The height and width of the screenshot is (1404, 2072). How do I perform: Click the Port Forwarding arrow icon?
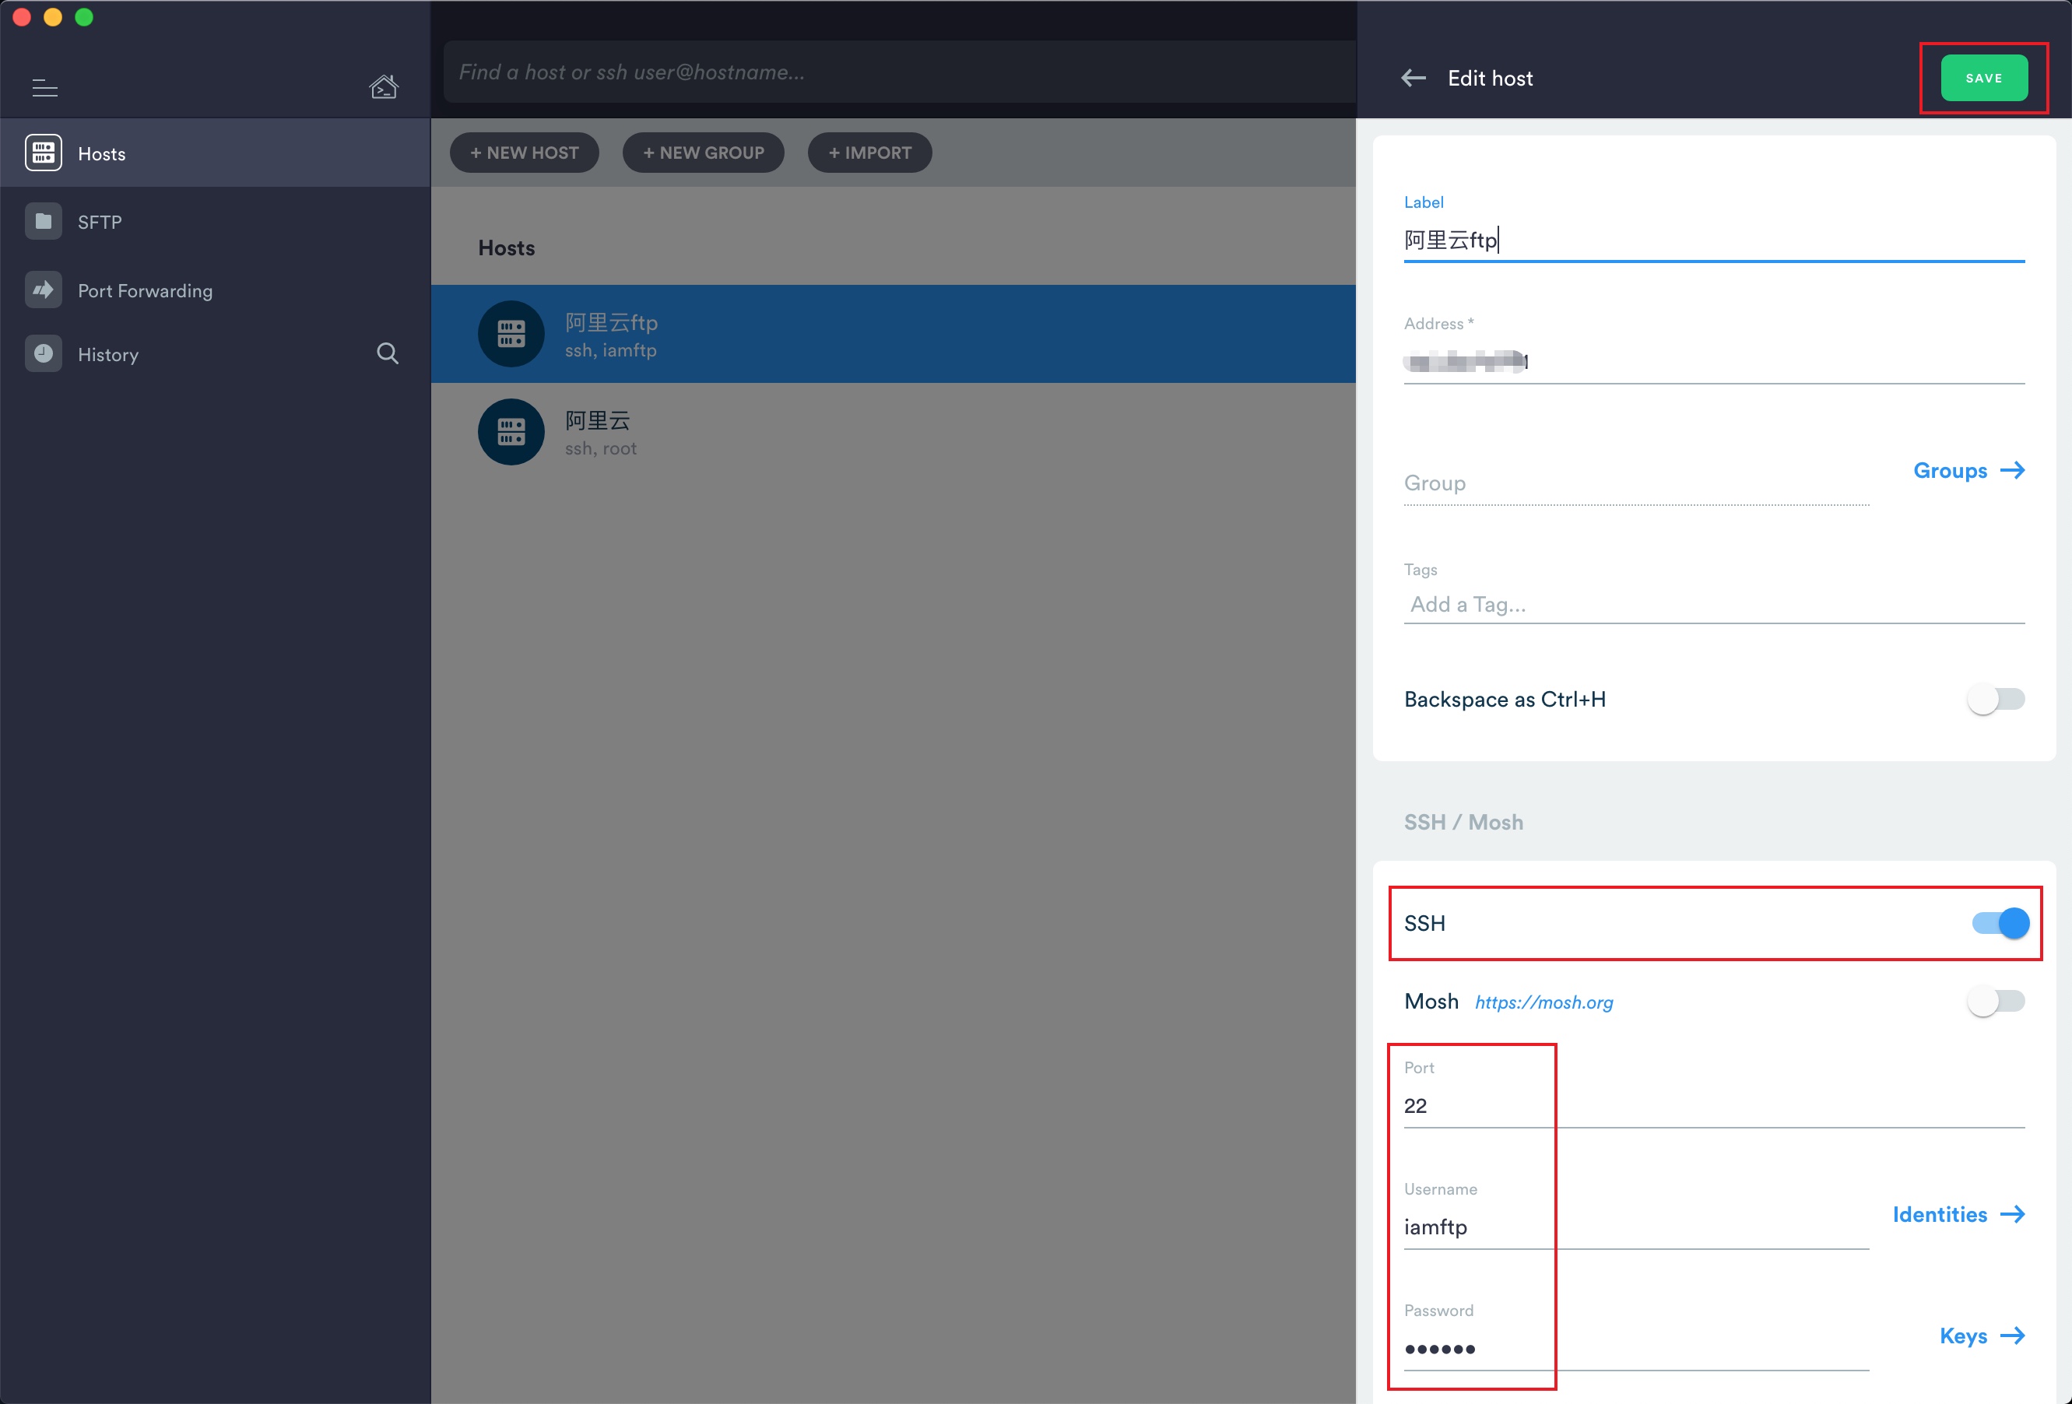pyautogui.click(x=43, y=290)
